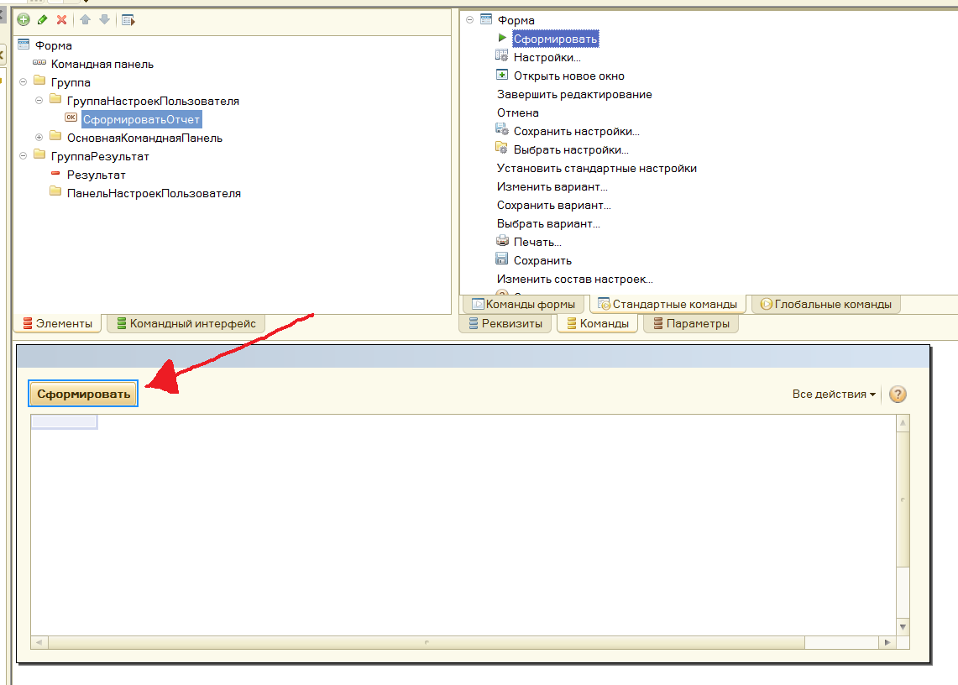Select Открыть новое окно command
Screen dimensions: 958x685
tap(568, 76)
